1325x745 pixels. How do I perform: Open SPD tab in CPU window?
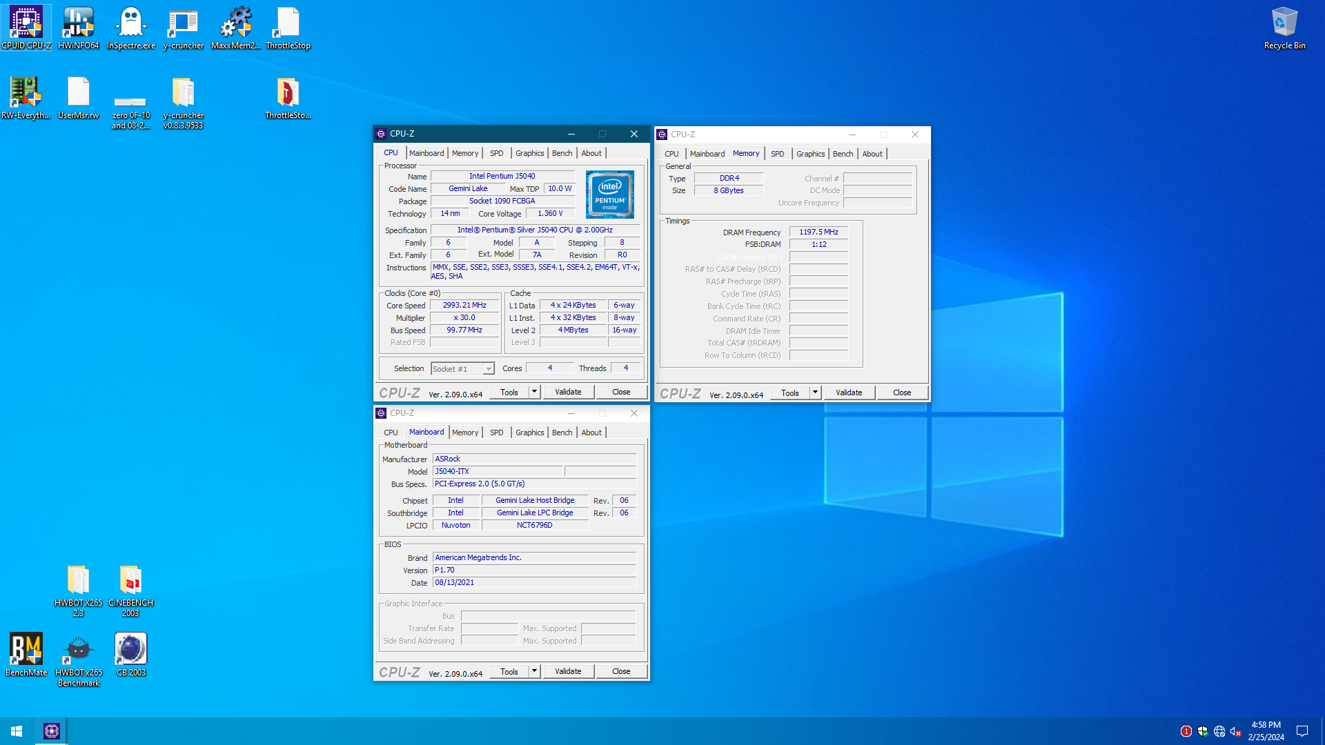497,153
